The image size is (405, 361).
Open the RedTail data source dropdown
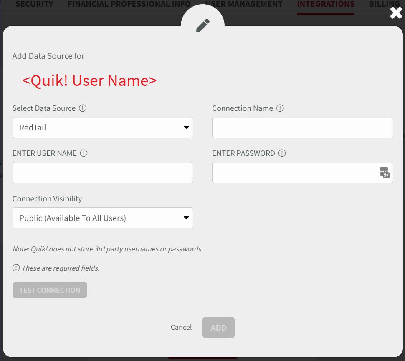click(x=103, y=128)
